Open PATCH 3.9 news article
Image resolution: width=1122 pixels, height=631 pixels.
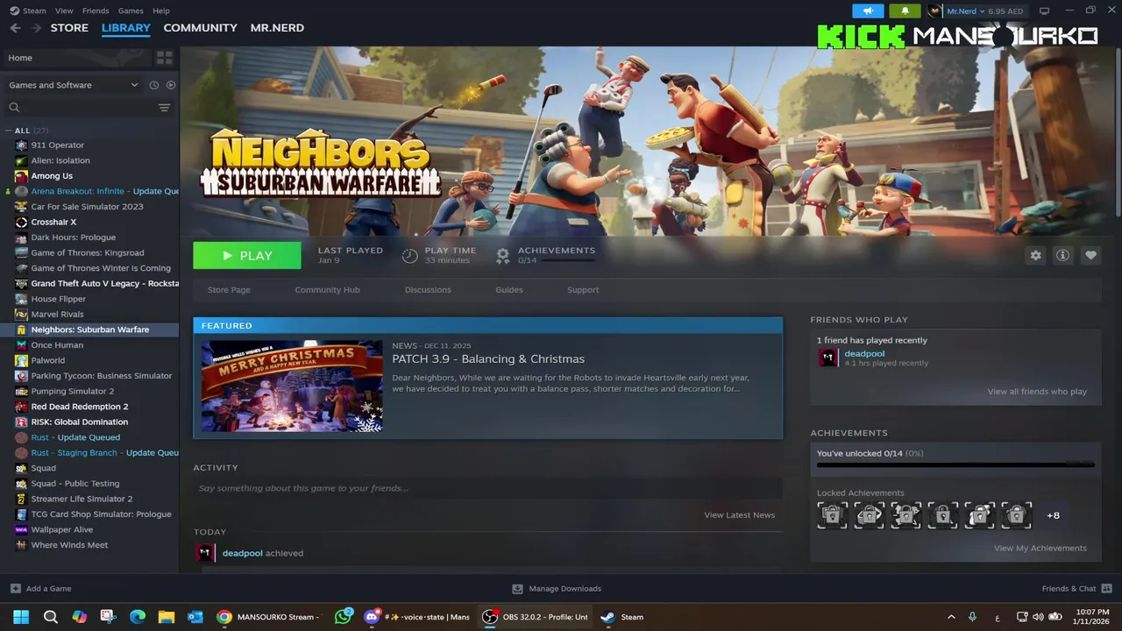(x=488, y=359)
